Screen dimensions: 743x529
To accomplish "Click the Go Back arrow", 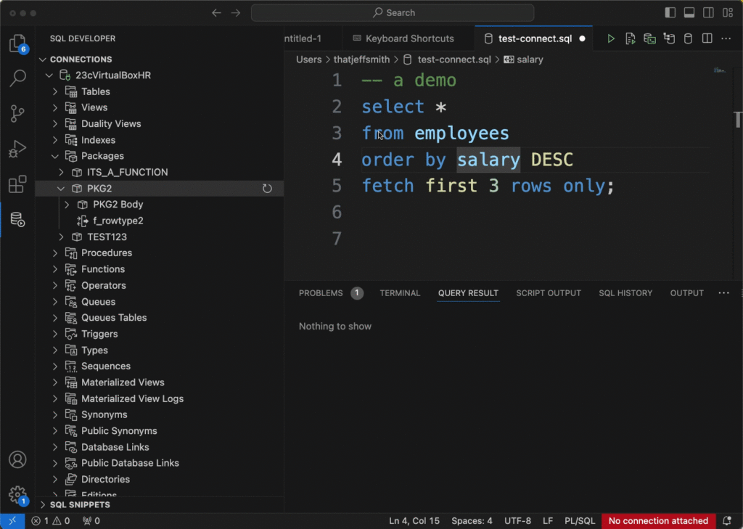I will pos(216,13).
